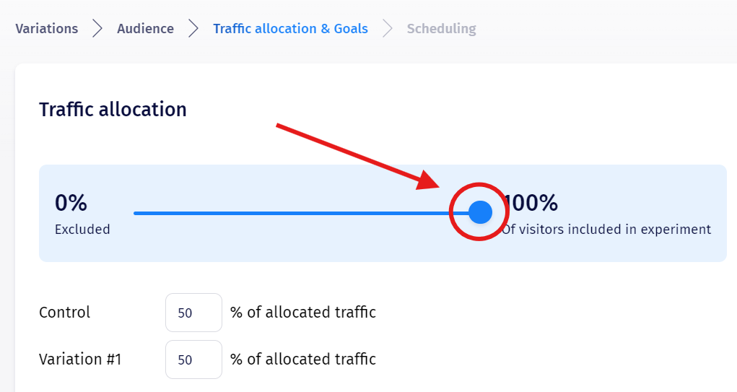Switch to the Scheduling step

(441, 29)
